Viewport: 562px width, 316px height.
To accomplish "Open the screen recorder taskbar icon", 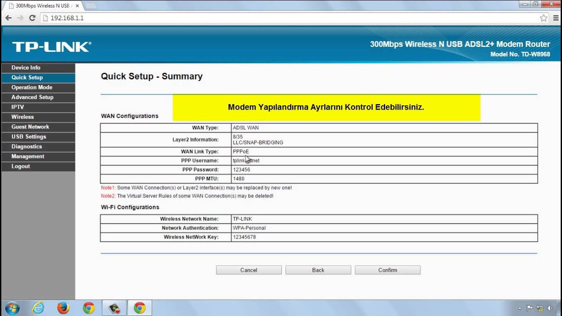I will [x=114, y=308].
